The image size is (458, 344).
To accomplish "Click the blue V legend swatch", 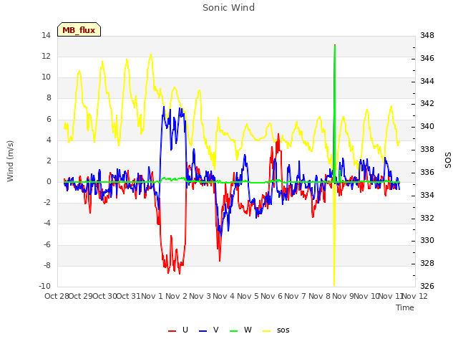I will pos(203,331).
